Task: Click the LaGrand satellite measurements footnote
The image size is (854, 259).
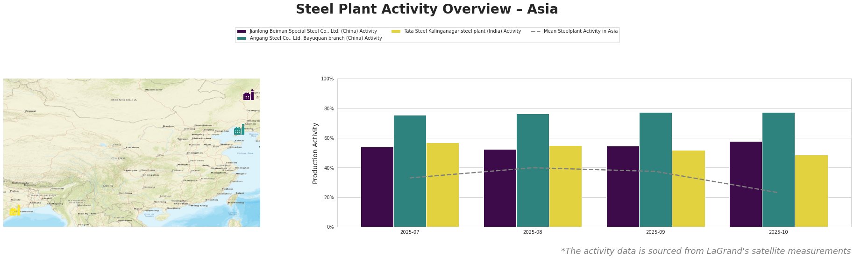Action: tap(705, 251)
